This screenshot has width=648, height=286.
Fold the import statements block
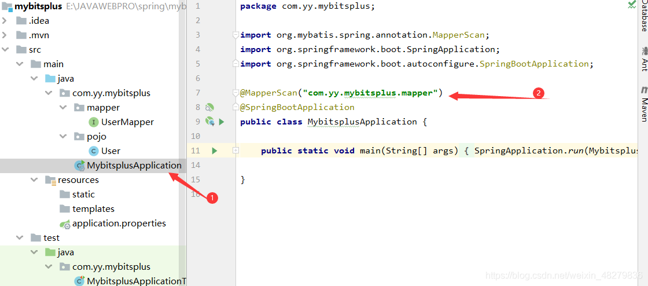coord(235,35)
